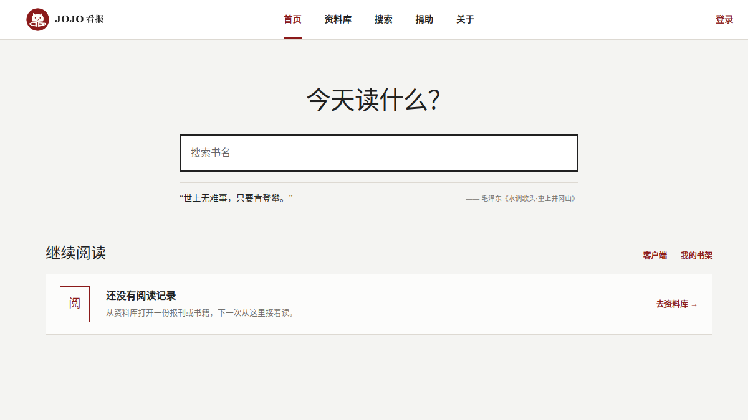The width and height of the screenshot is (748, 420).
Task: Go to the 资料库 nav tab
Action: 338,19
